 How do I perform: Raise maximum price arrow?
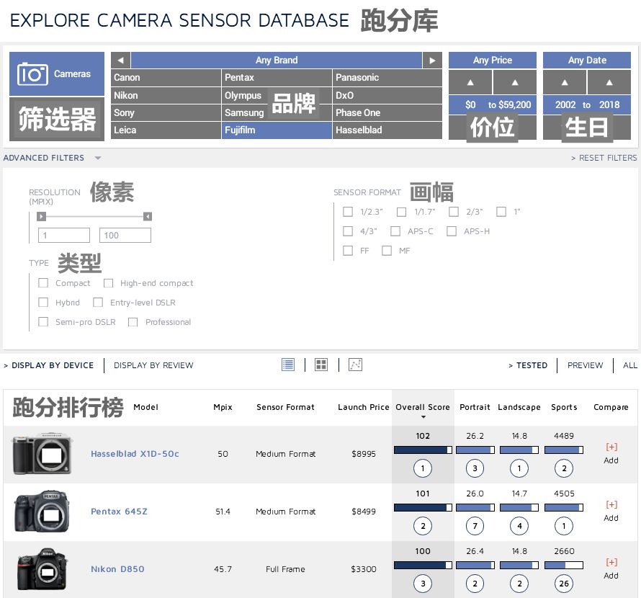[x=515, y=82]
